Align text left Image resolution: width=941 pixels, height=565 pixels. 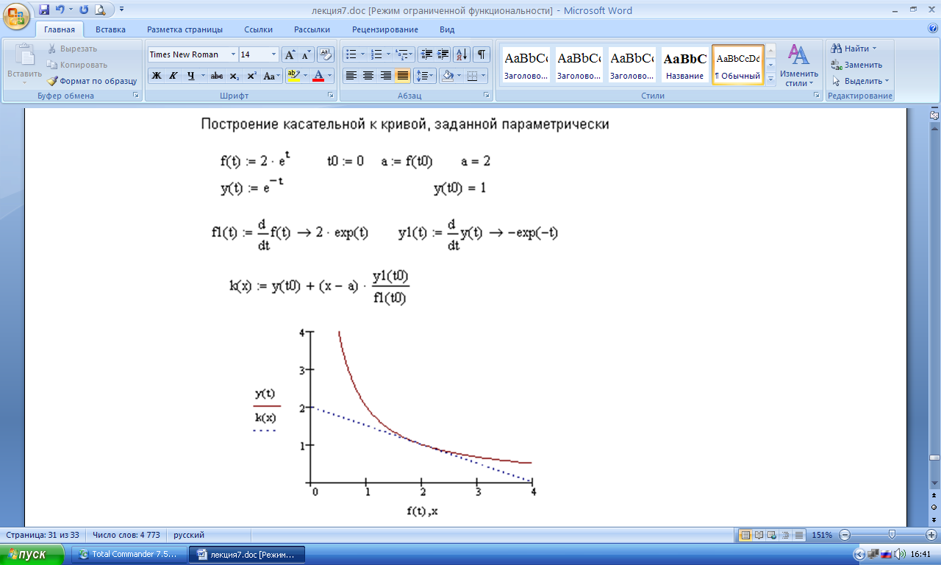[351, 76]
